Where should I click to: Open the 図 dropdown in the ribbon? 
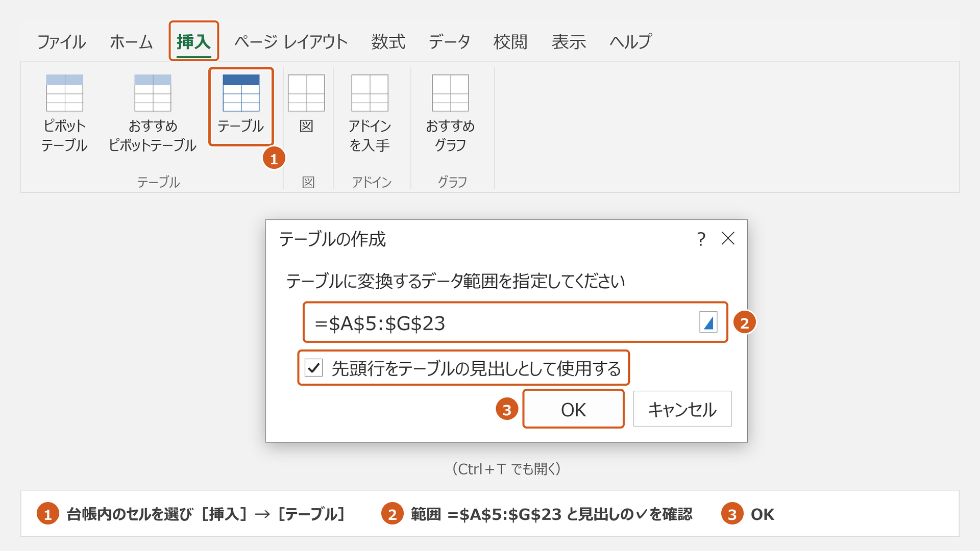point(306,105)
